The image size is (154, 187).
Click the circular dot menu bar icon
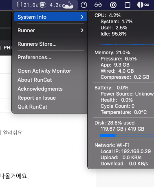pyautogui.click(x=84, y=5)
